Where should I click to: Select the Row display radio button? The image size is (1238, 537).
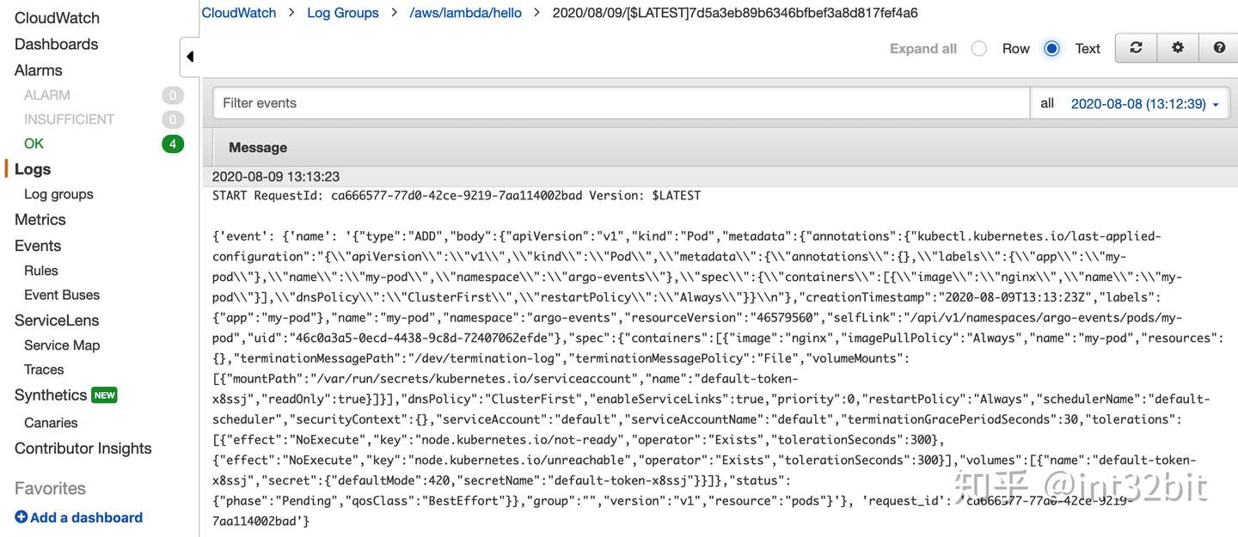pos(978,49)
